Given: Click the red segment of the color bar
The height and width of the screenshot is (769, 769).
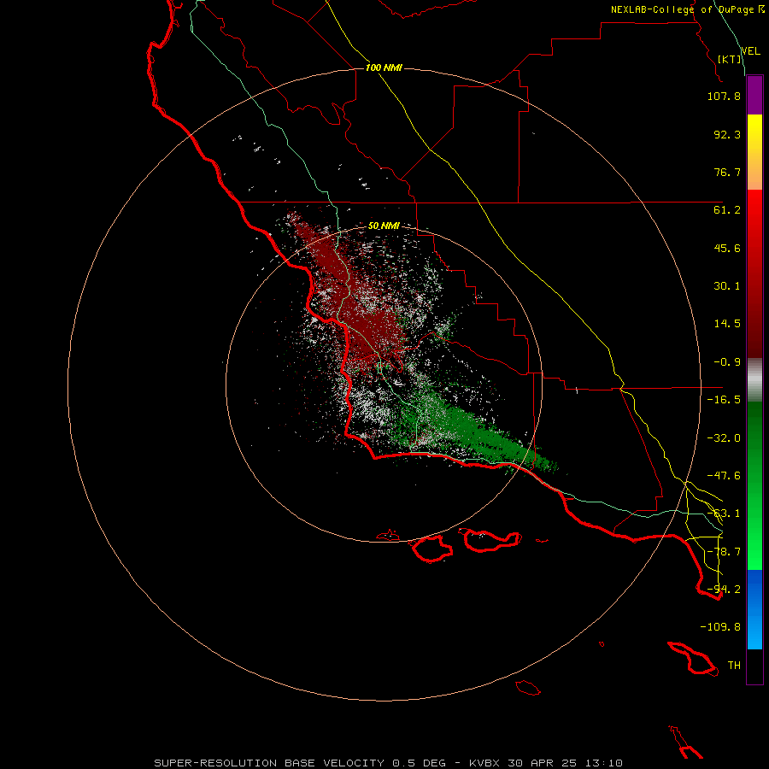Looking at the screenshot, I should 754,273.
